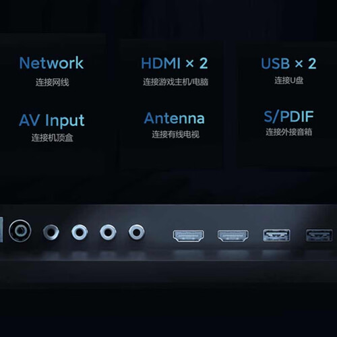Click the silver jack closest to HDMI ports
The image size is (337, 337).
[136, 232]
